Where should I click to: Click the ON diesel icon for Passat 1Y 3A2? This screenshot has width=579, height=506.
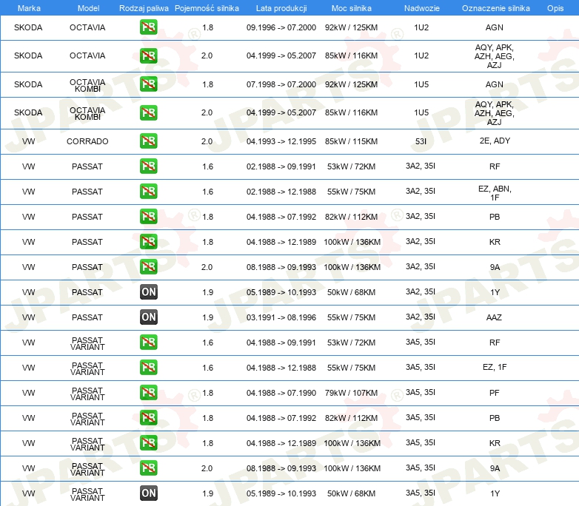point(148,292)
